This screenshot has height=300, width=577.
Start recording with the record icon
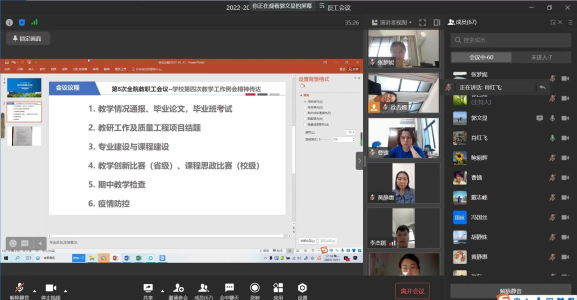254,288
